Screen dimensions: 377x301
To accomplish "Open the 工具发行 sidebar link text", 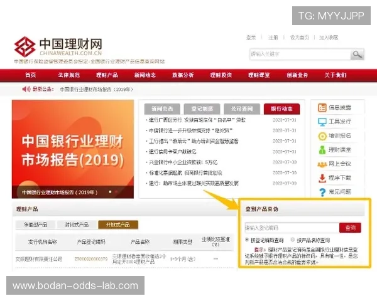I will pyautogui.click(x=340, y=122).
